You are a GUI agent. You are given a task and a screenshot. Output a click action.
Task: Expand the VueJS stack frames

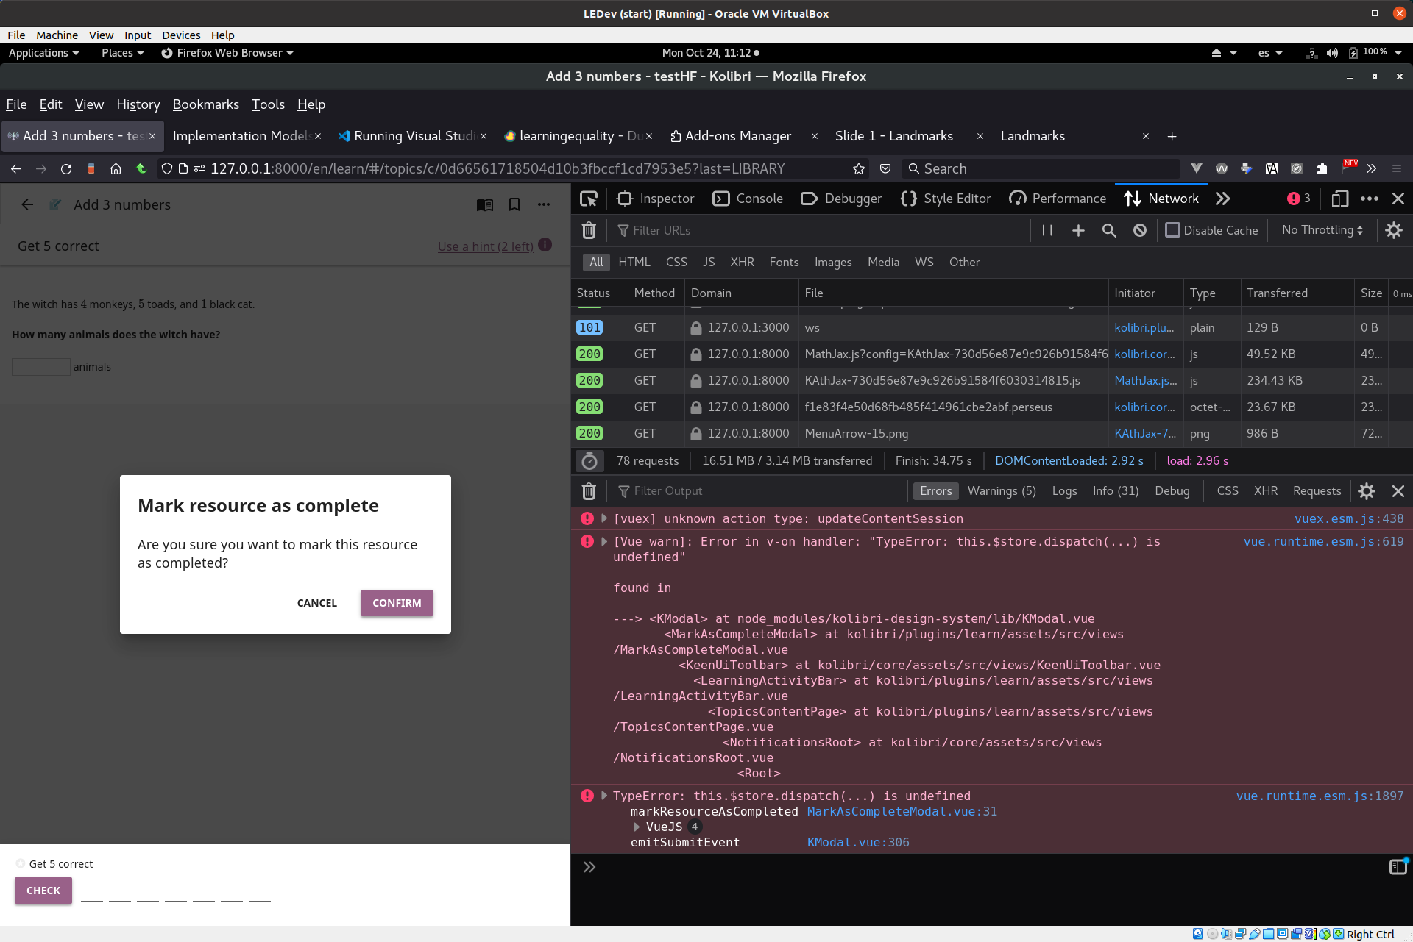pos(637,827)
